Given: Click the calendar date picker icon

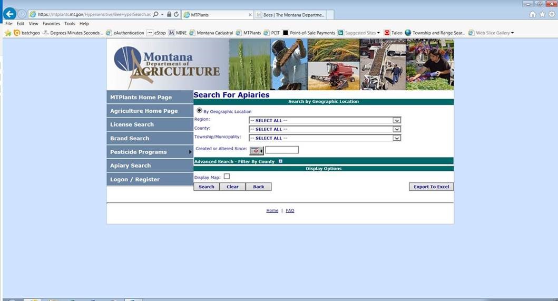Looking at the screenshot, I should (255, 150).
